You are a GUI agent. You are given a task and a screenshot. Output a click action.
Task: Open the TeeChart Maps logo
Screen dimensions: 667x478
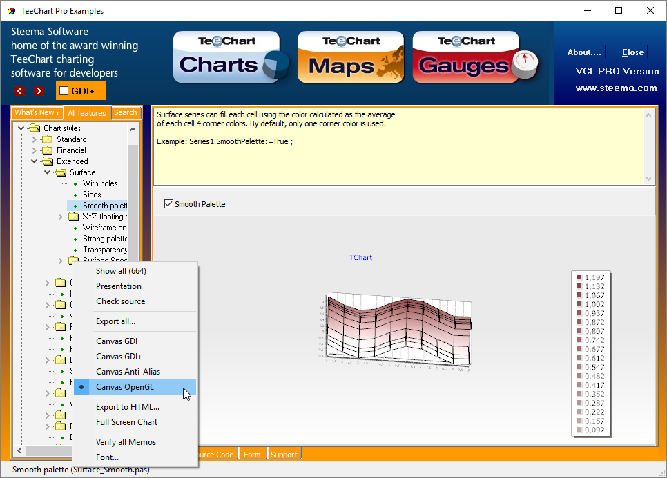(351, 57)
